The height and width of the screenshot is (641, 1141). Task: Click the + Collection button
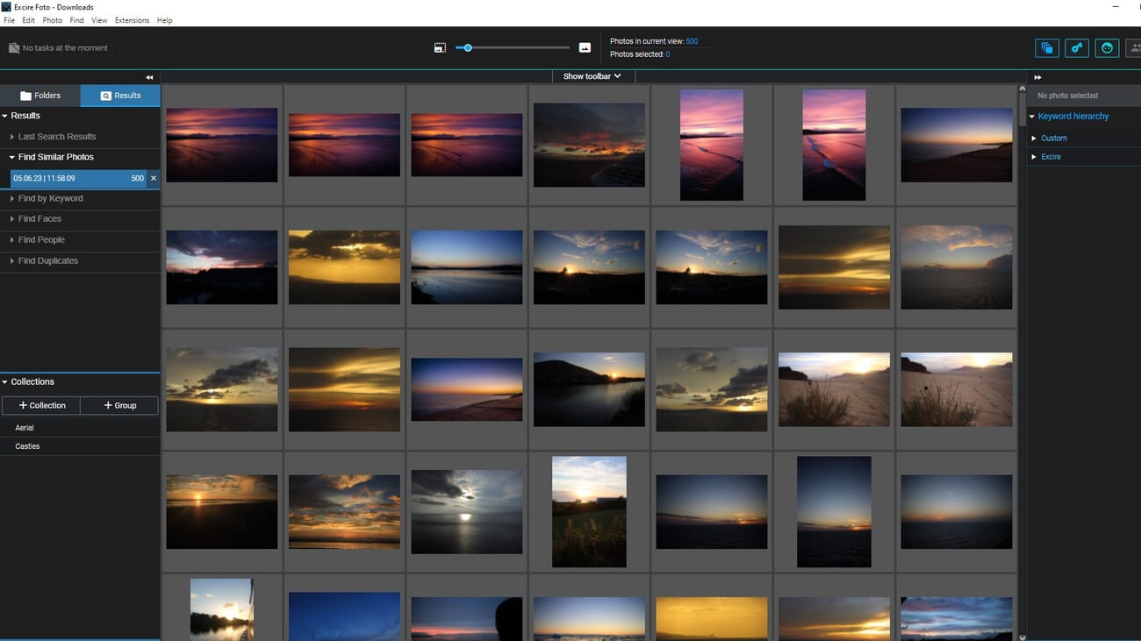click(40, 405)
